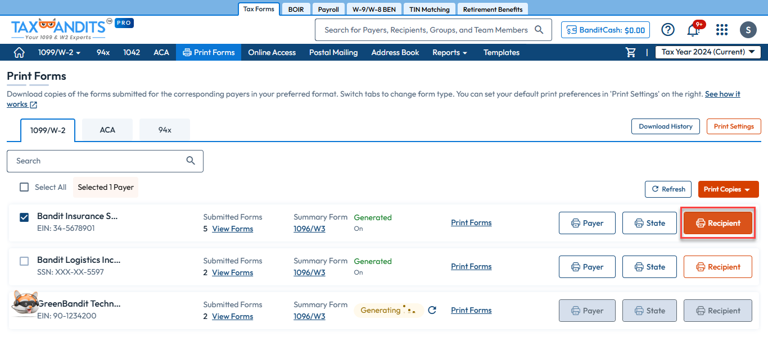Click the 'Selected 1 Payer' label
Viewport: 768px width, 360px height.
(106, 187)
